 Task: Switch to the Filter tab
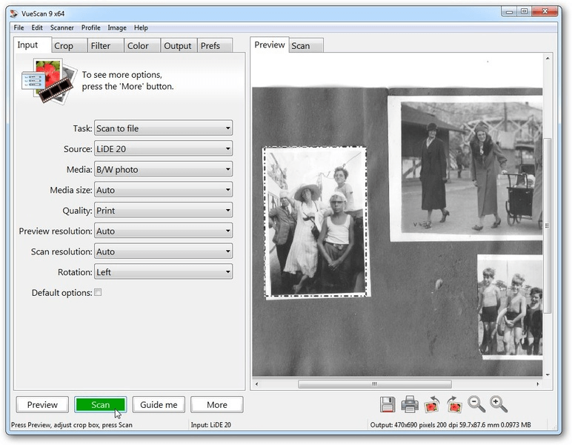point(101,46)
